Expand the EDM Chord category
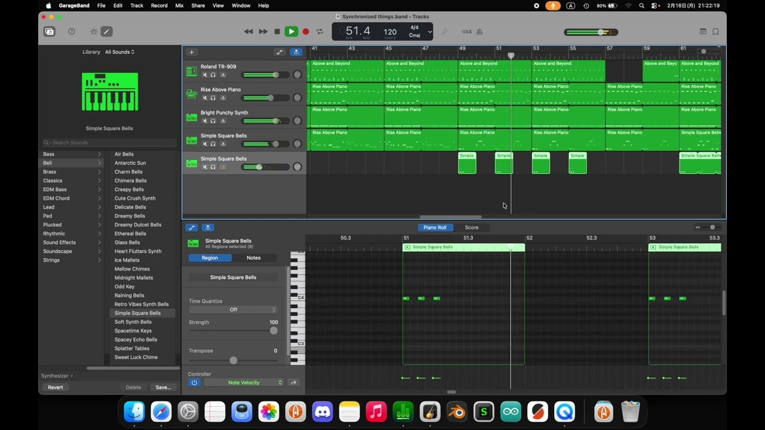Viewport: 765px width, 430px height. (99, 198)
